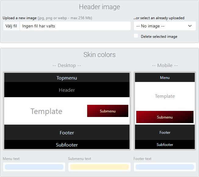Select the desktop Topmenu bar
The width and height of the screenshot is (199, 177).
[67, 78]
